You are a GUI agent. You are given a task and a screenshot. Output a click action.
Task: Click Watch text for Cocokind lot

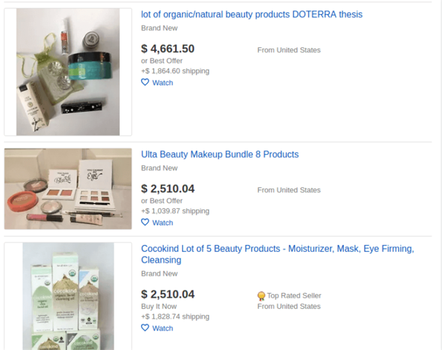(x=162, y=329)
